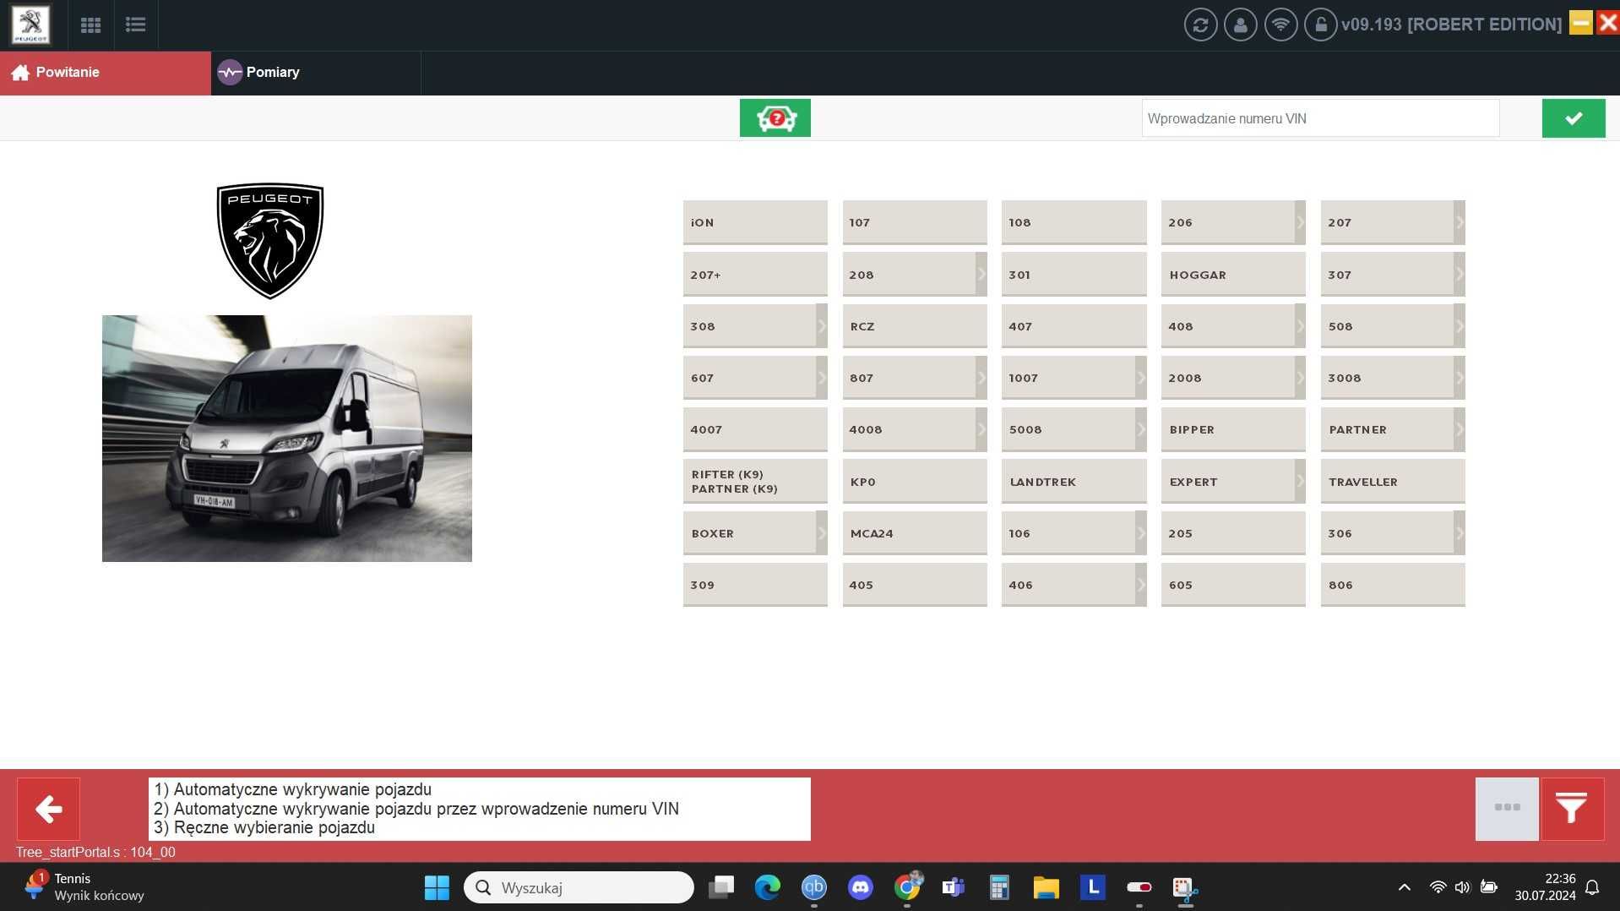Screen dimensions: 1620x911
Task: Select the 207+ model
Action: [755, 274]
